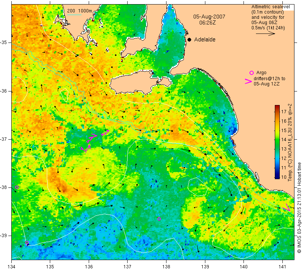Screen dimensions: 302x271
Task: Click the cyan depth contour legend line
Action: click(74, 15)
